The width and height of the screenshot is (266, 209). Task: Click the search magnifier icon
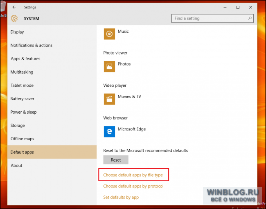(250, 18)
